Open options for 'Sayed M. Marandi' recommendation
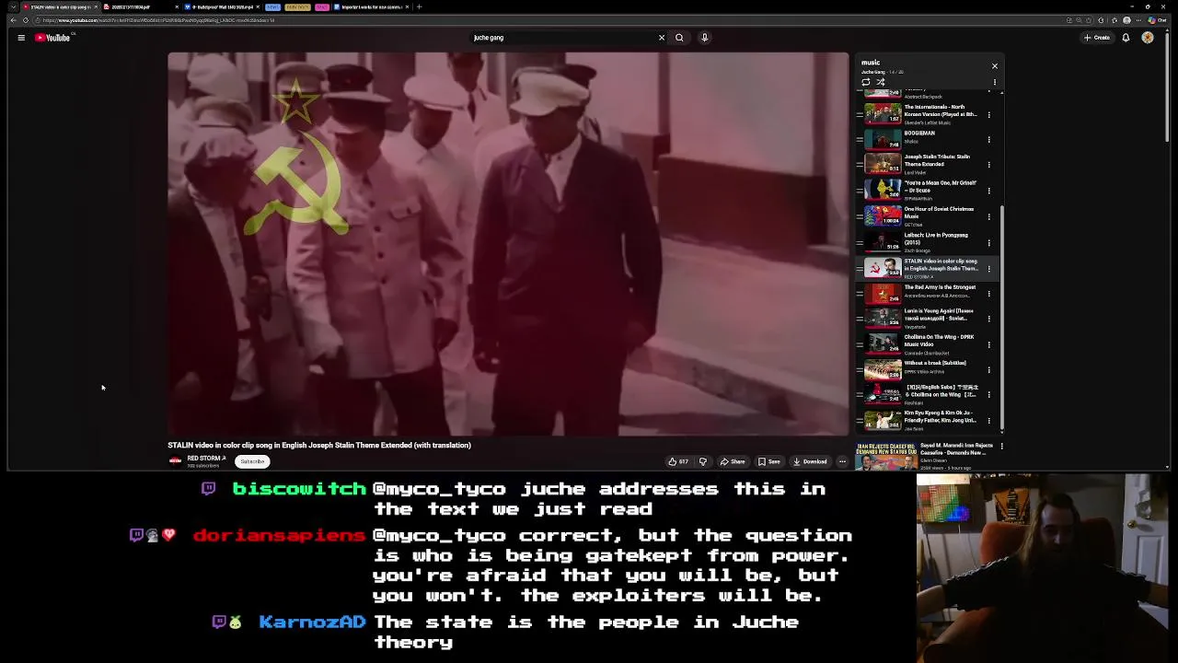This screenshot has width=1178, height=663. click(1001, 447)
